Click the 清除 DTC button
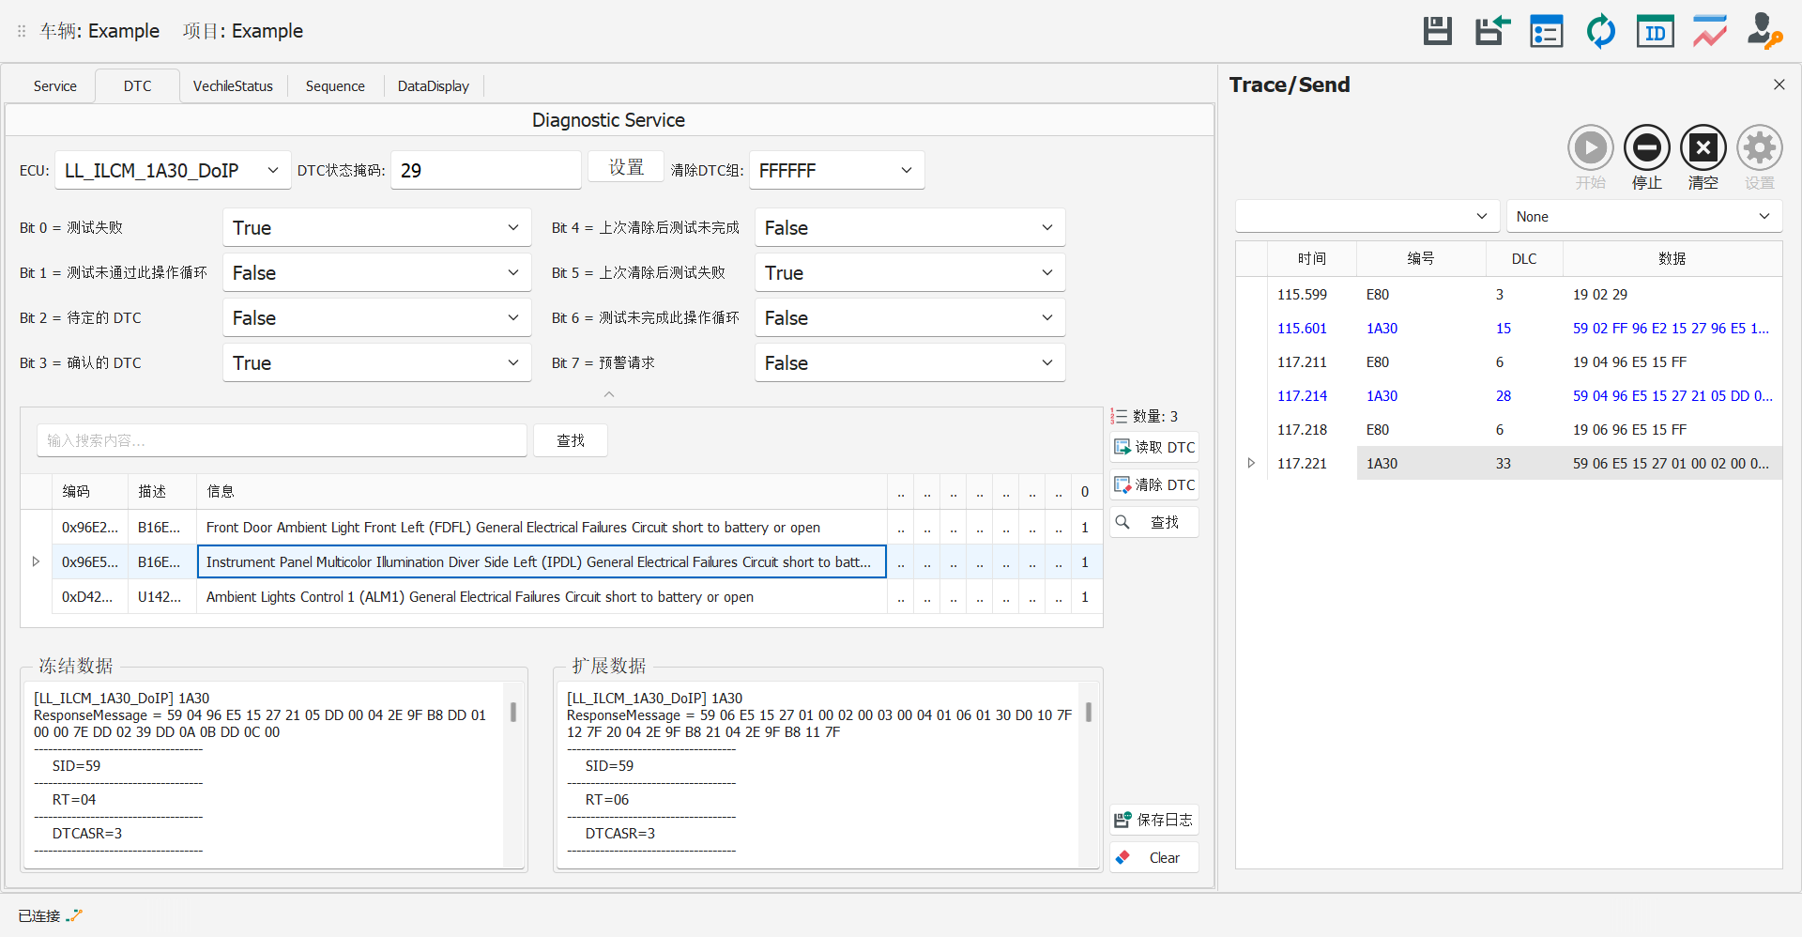 [1154, 484]
